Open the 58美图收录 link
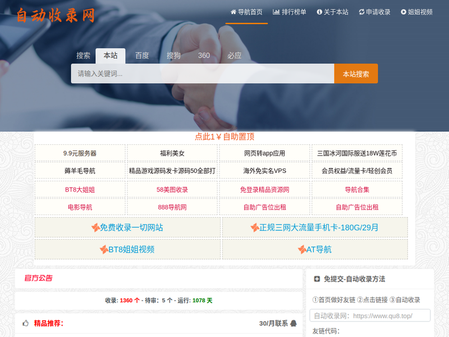 coord(172,190)
